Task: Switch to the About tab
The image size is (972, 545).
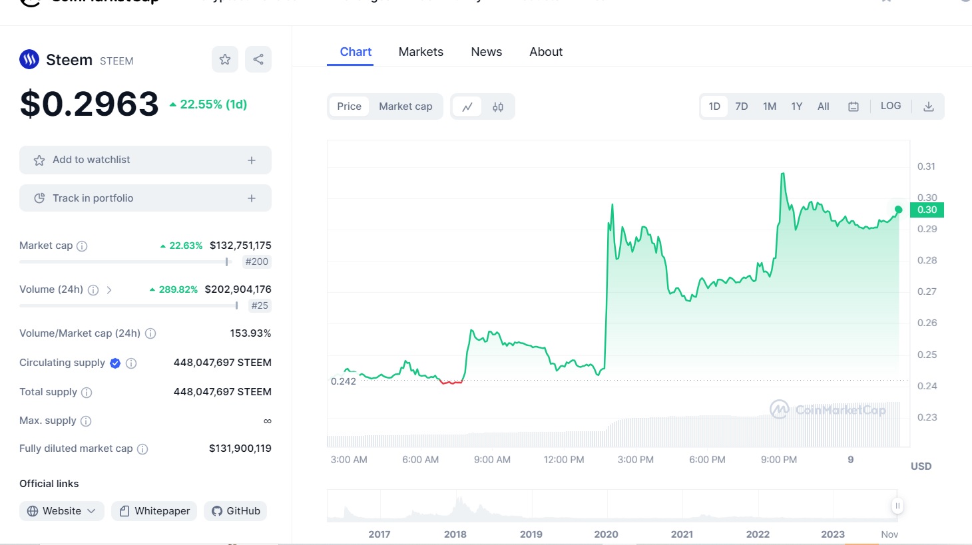Action: [546, 52]
